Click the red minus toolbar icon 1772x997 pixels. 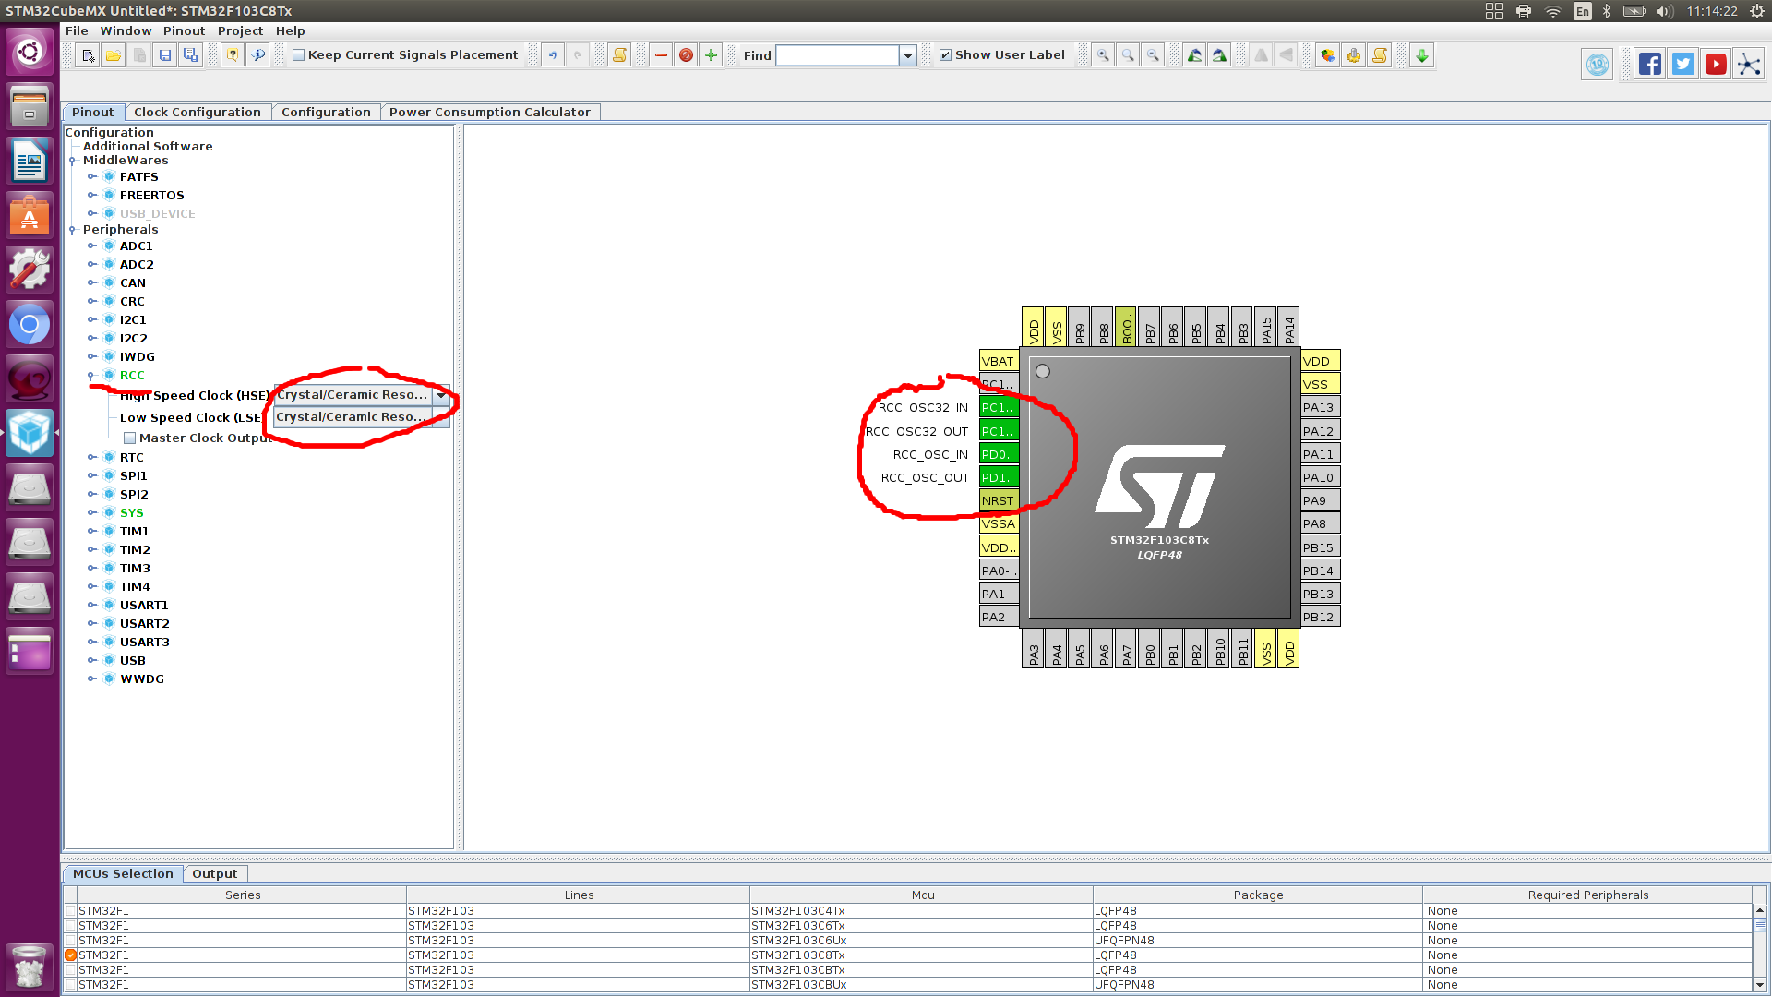tap(661, 55)
